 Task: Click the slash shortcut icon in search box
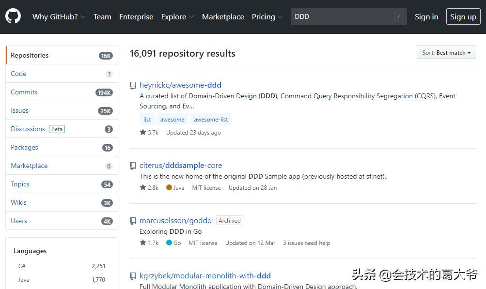pos(398,16)
